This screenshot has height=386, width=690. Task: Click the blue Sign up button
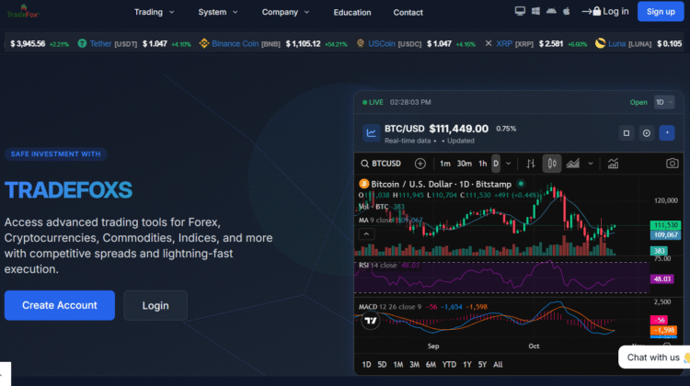pos(661,11)
